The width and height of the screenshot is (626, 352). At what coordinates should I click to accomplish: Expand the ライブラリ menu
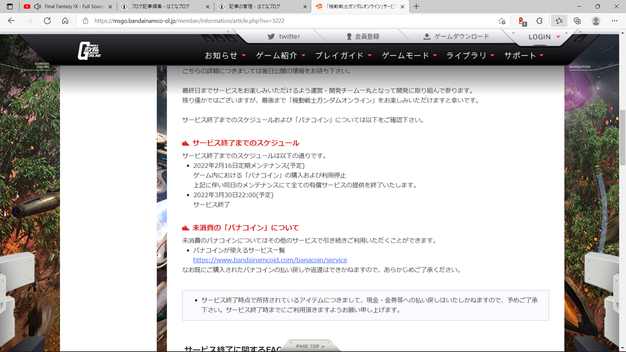(x=470, y=55)
